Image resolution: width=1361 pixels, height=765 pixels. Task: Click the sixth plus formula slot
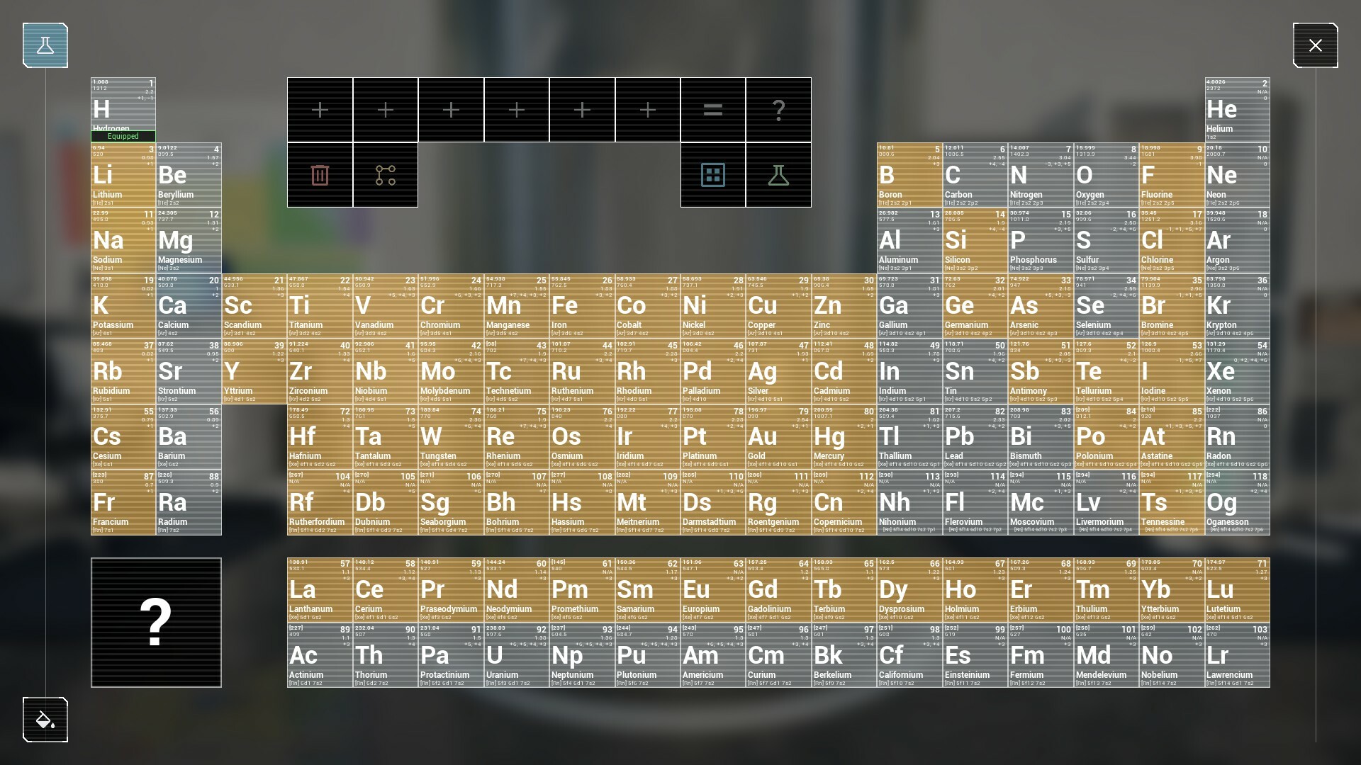648,110
